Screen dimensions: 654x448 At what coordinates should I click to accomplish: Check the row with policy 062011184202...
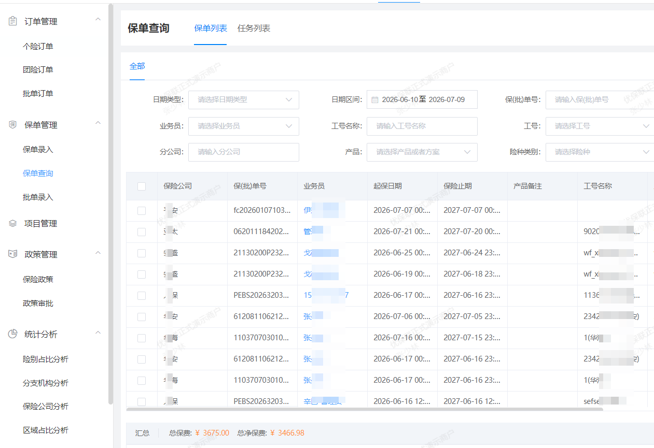click(x=142, y=232)
